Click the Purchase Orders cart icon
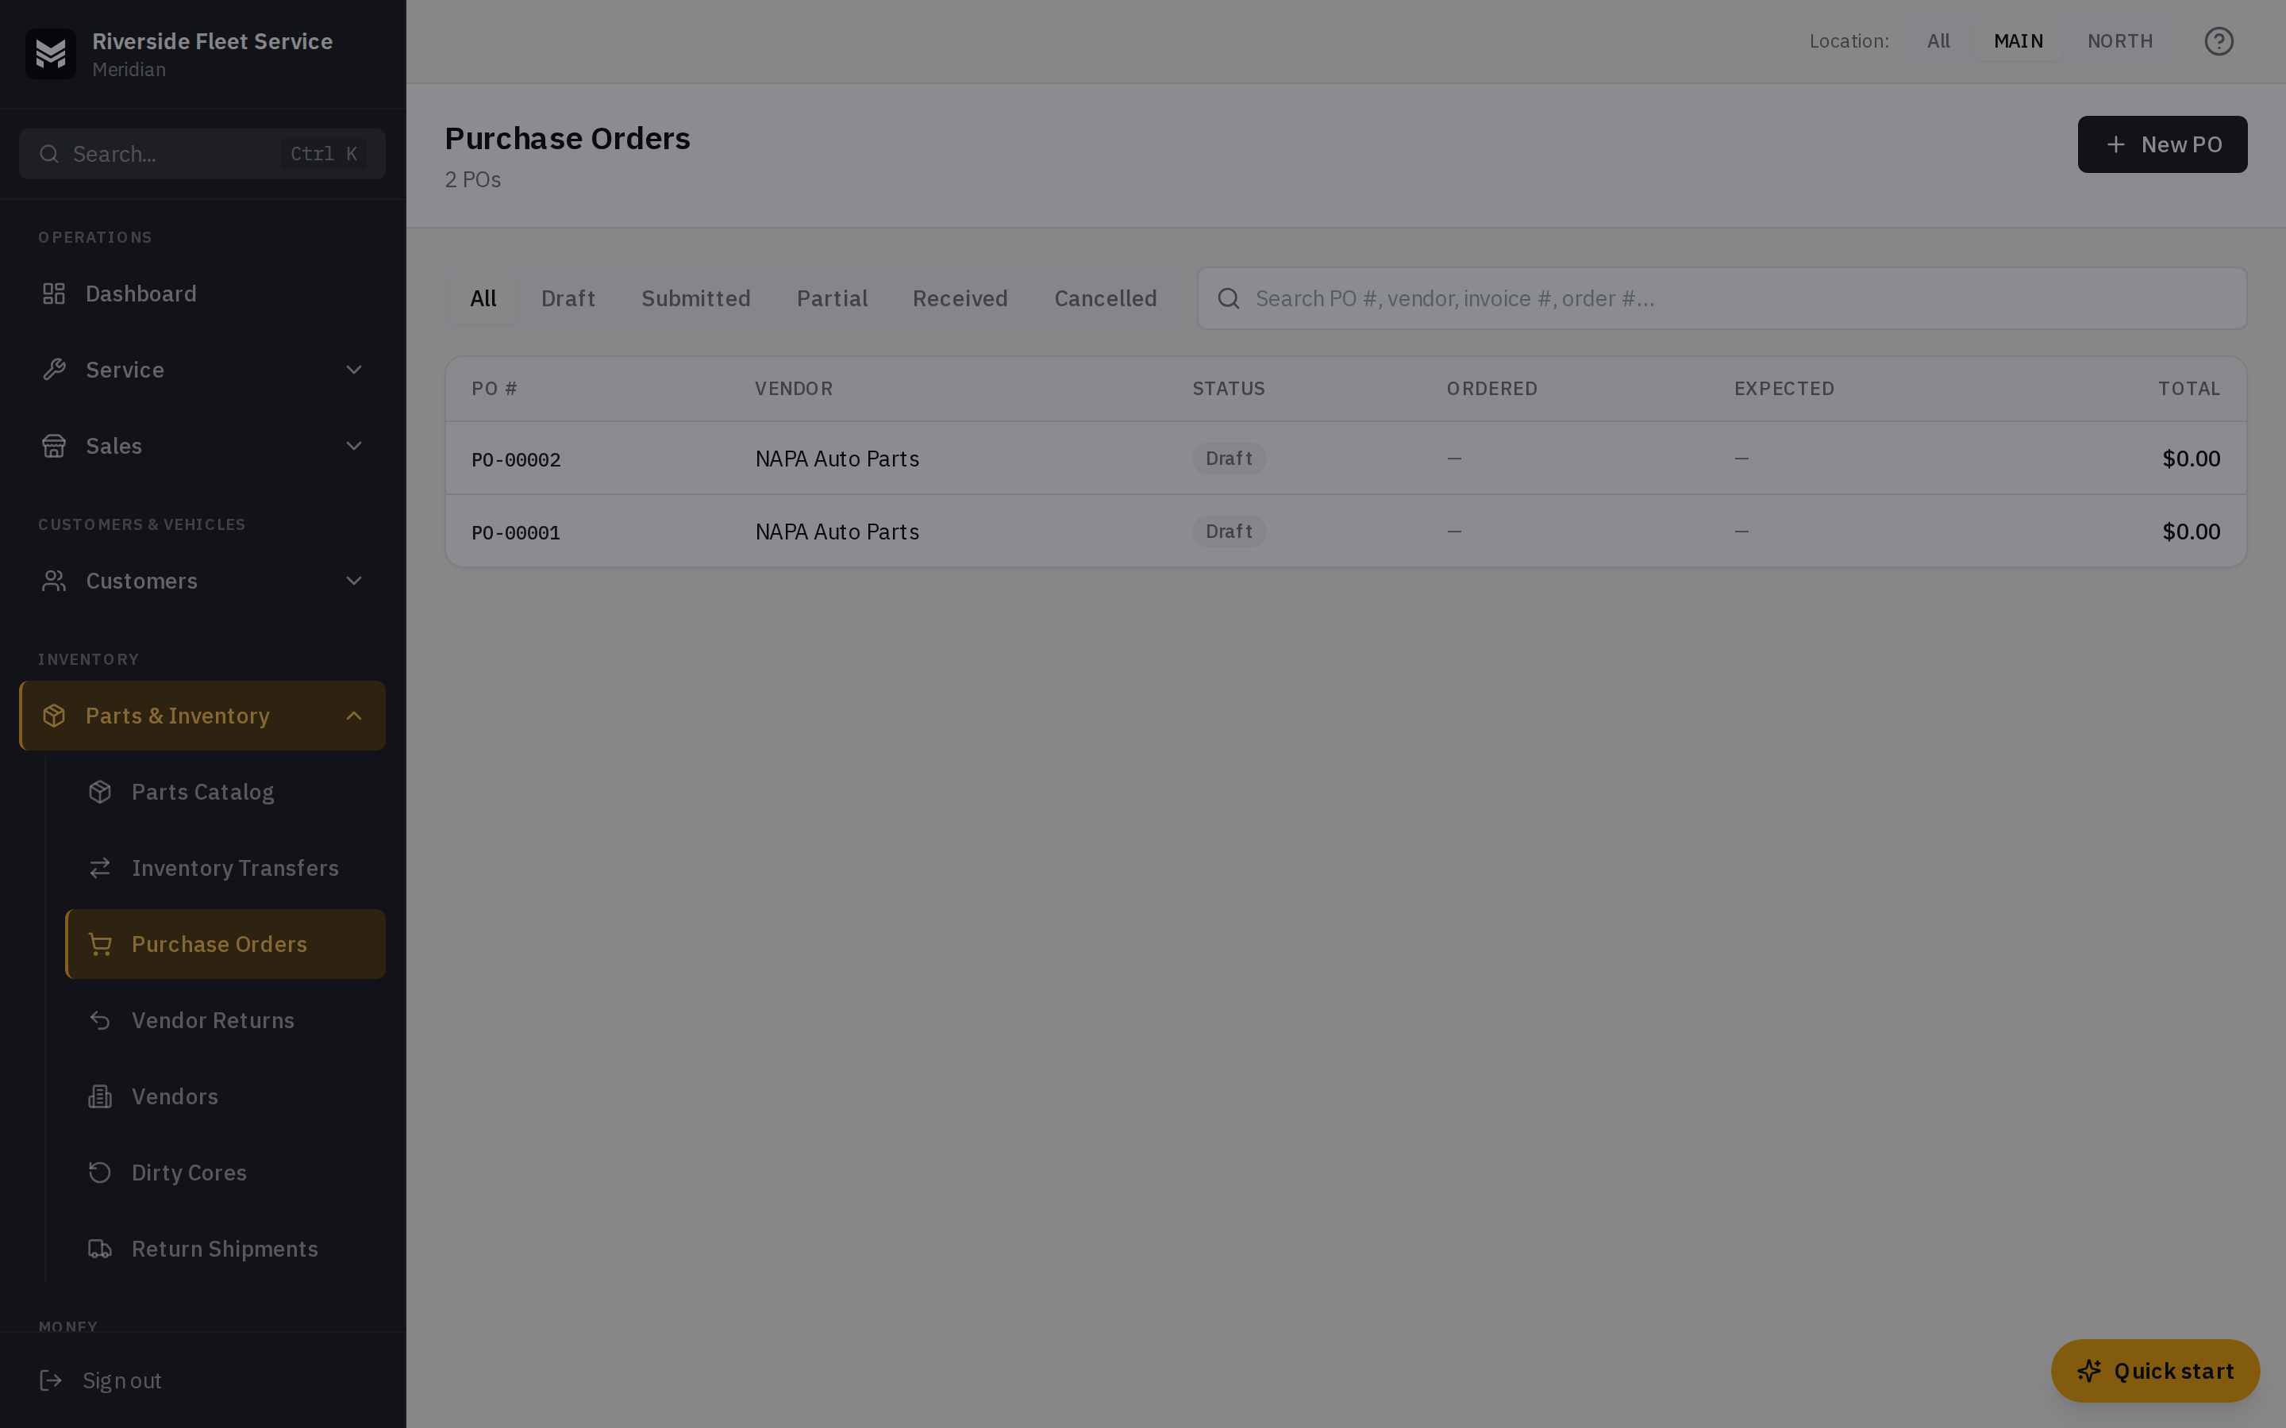Screen dimensions: 2286x1428 (100, 944)
